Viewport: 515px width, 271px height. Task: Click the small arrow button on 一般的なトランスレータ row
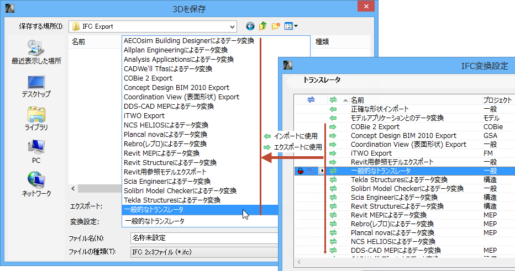pyautogui.click(x=322, y=171)
